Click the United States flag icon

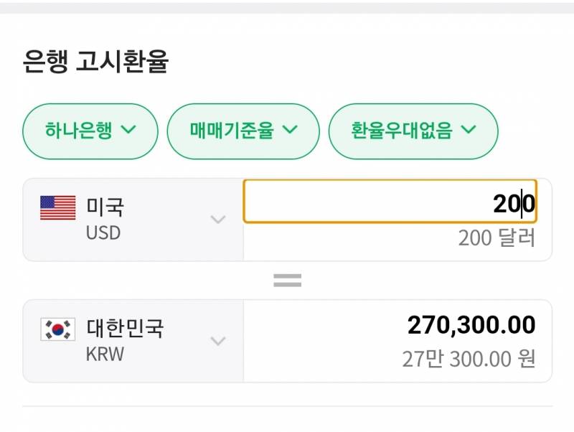tap(57, 209)
